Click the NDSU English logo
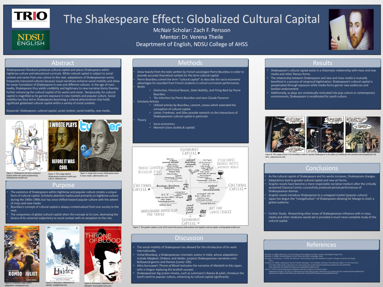This screenshot has height=287, width=383. pos(31,40)
